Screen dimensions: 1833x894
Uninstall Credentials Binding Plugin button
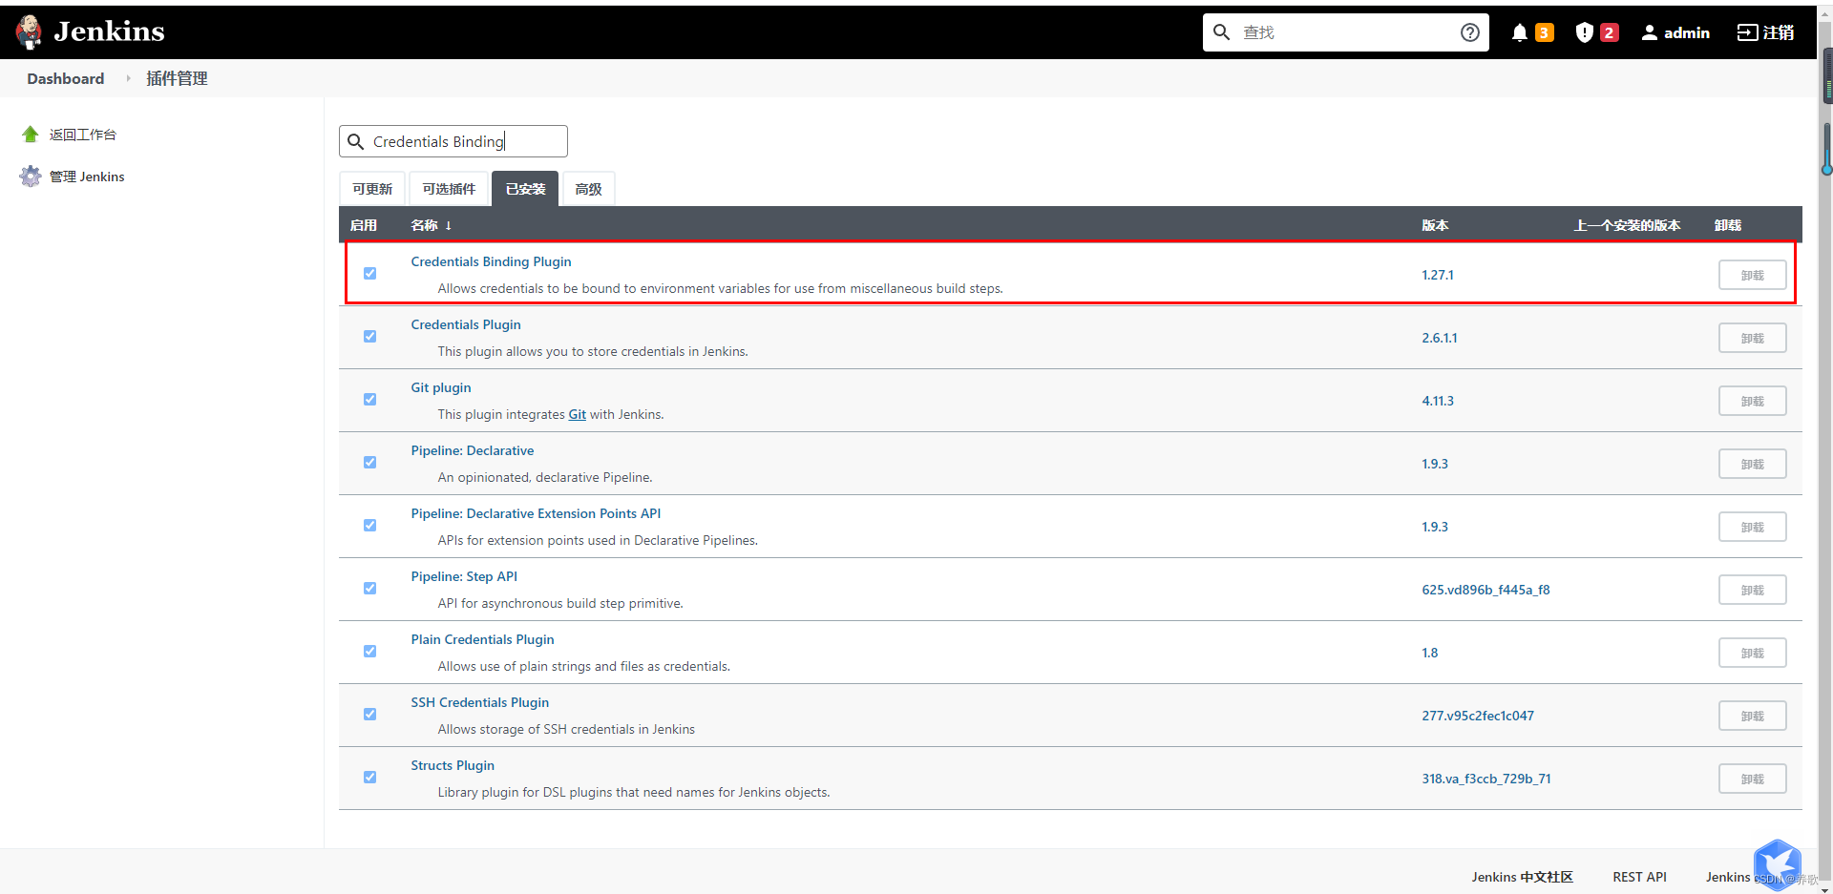pyautogui.click(x=1752, y=275)
